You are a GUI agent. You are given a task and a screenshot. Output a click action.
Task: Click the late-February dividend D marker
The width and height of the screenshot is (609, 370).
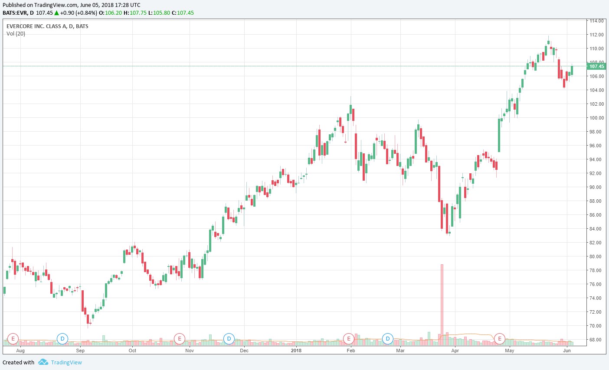pos(388,338)
